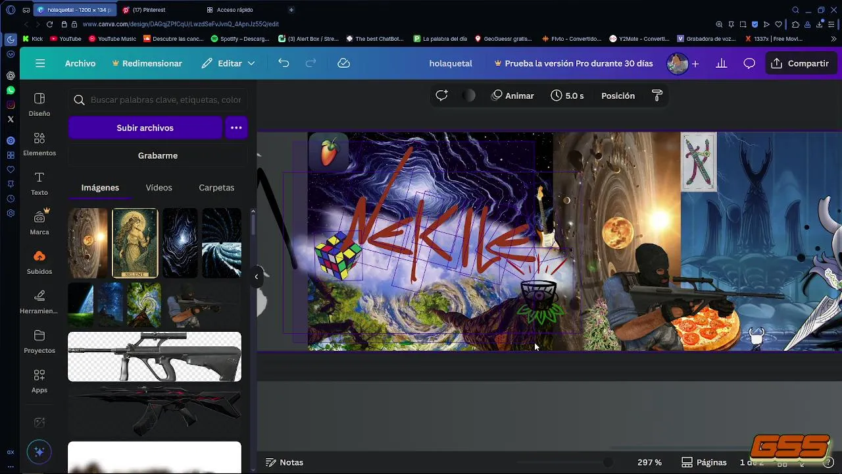The width and height of the screenshot is (842, 474).
Task: Open the Diseño panel
Action: coord(39,105)
